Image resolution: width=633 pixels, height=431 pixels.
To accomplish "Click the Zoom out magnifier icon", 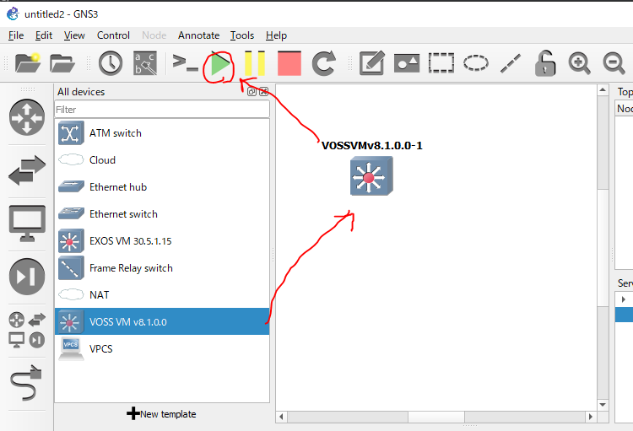I will click(614, 64).
